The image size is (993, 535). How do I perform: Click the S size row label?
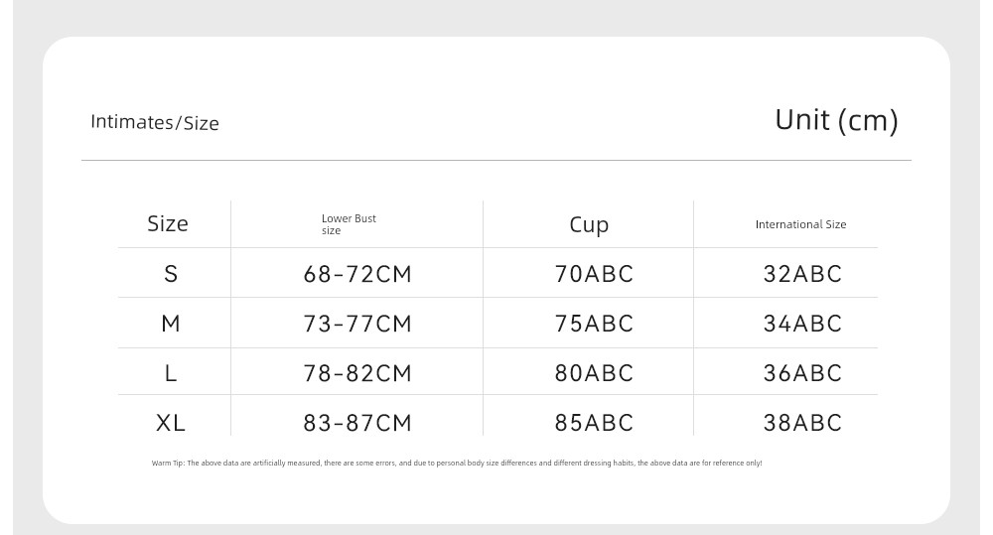pyautogui.click(x=171, y=274)
